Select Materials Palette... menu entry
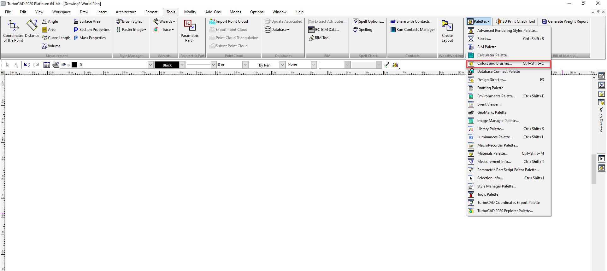The image size is (607, 271). point(509,153)
